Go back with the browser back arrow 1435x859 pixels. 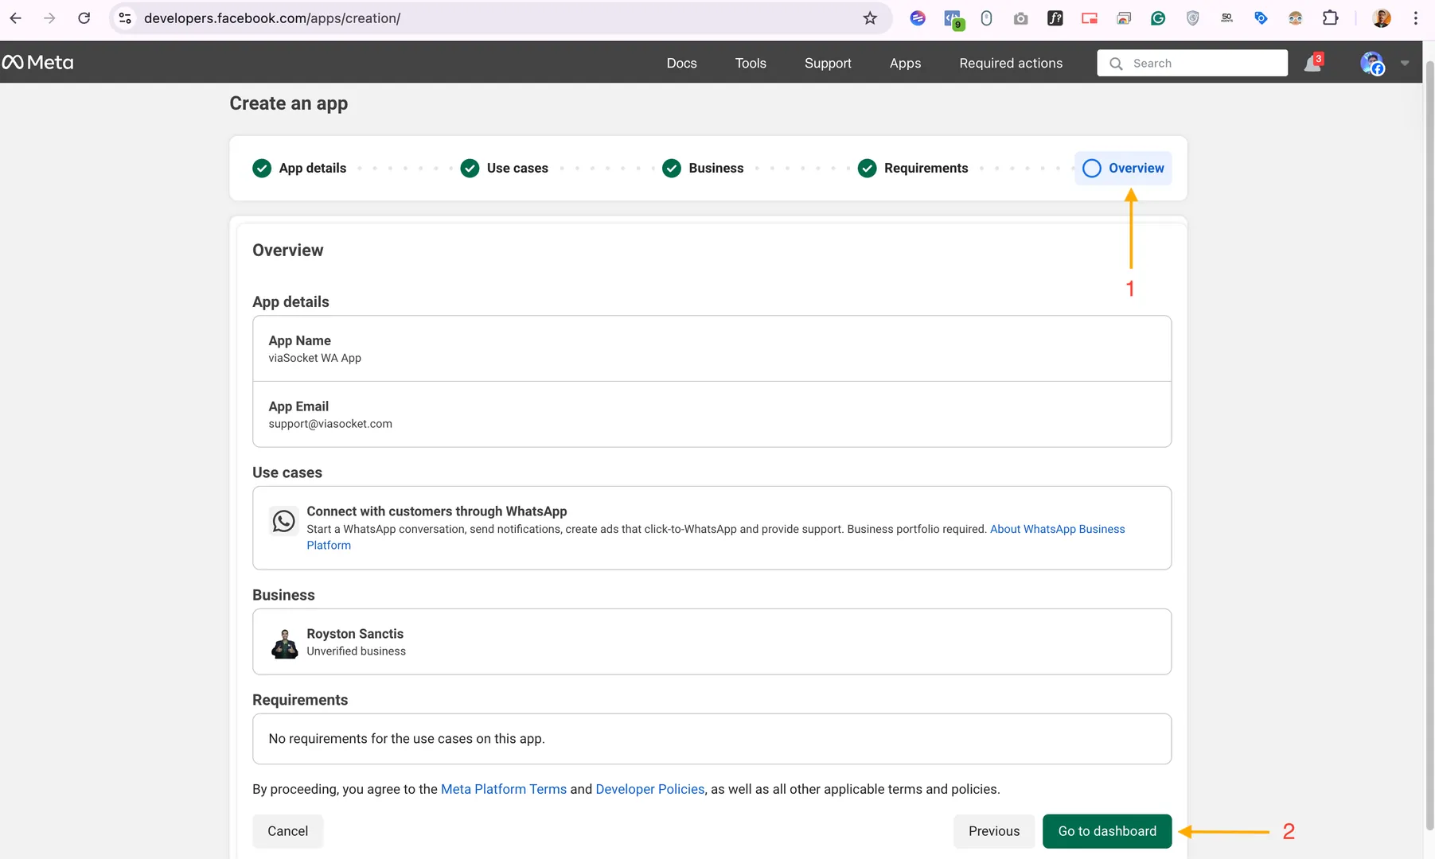coord(16,17)
